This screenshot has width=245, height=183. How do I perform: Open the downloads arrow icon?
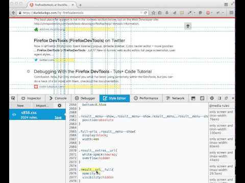pos(167,13)
